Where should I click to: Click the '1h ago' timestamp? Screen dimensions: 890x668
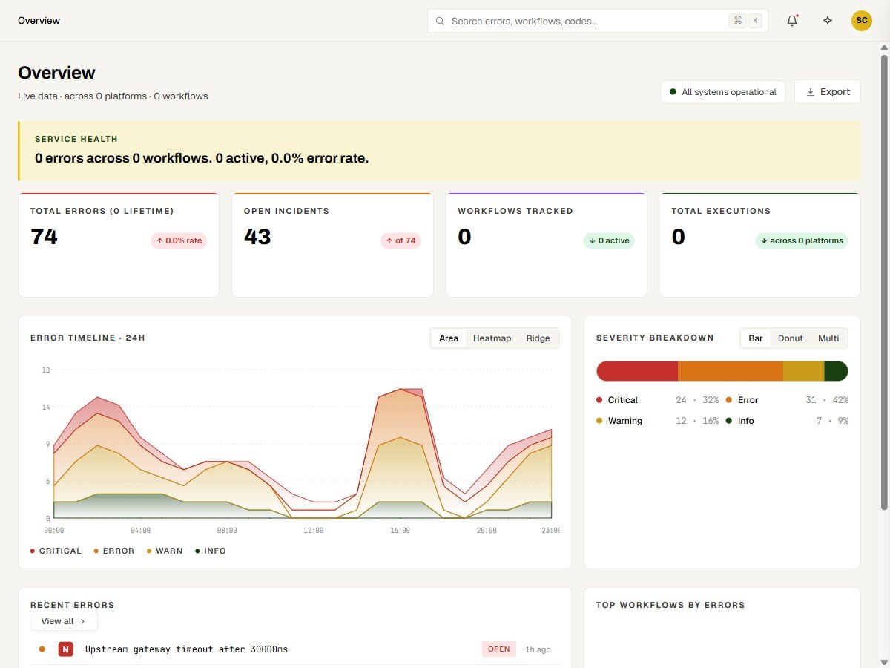pyautogui.click(x=538, y=649)
